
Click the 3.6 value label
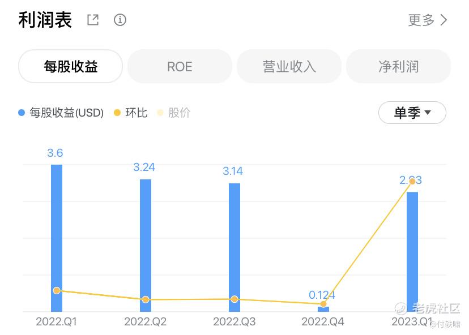[55, 153]
